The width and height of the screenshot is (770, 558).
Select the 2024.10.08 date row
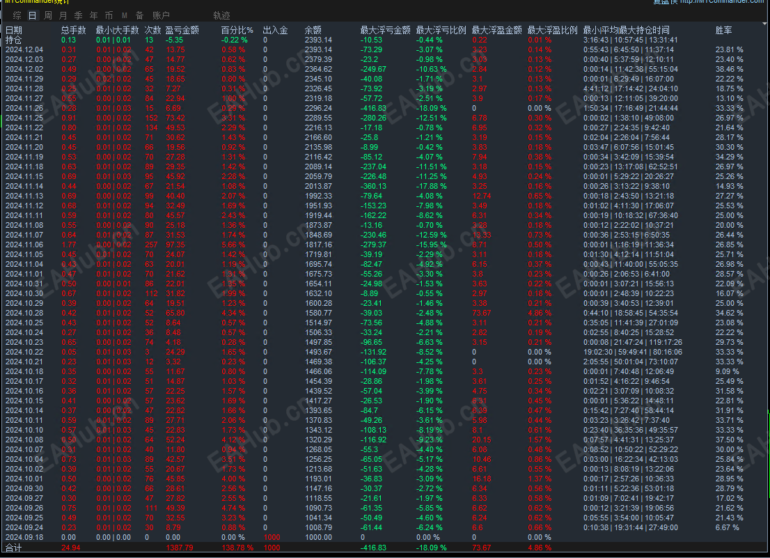[24, 440]
